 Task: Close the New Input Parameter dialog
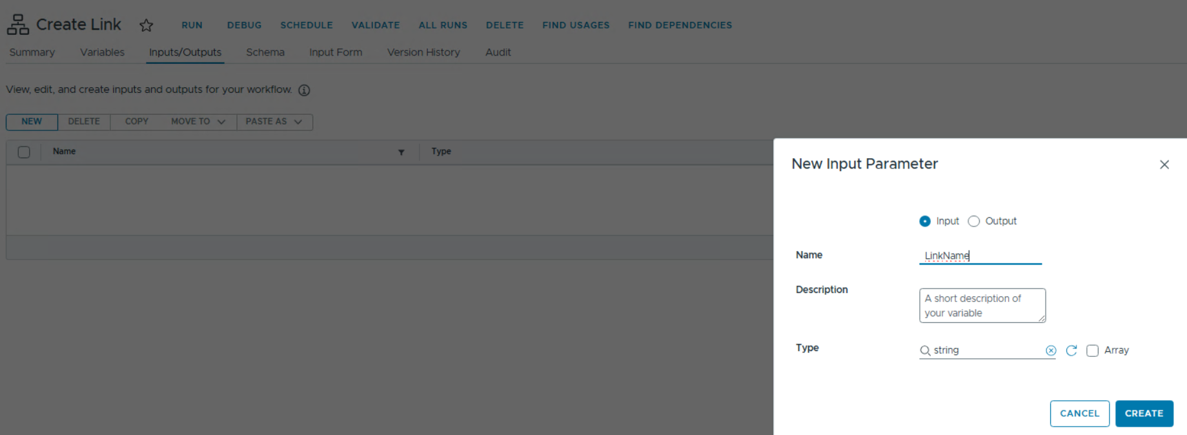(1164, 165)
